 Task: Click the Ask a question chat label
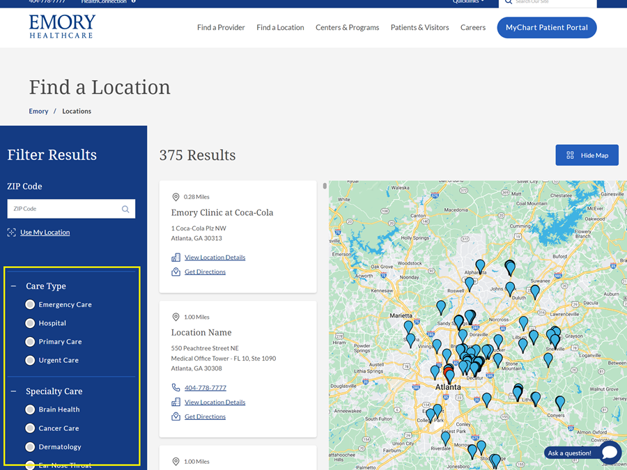pos(569,453)
